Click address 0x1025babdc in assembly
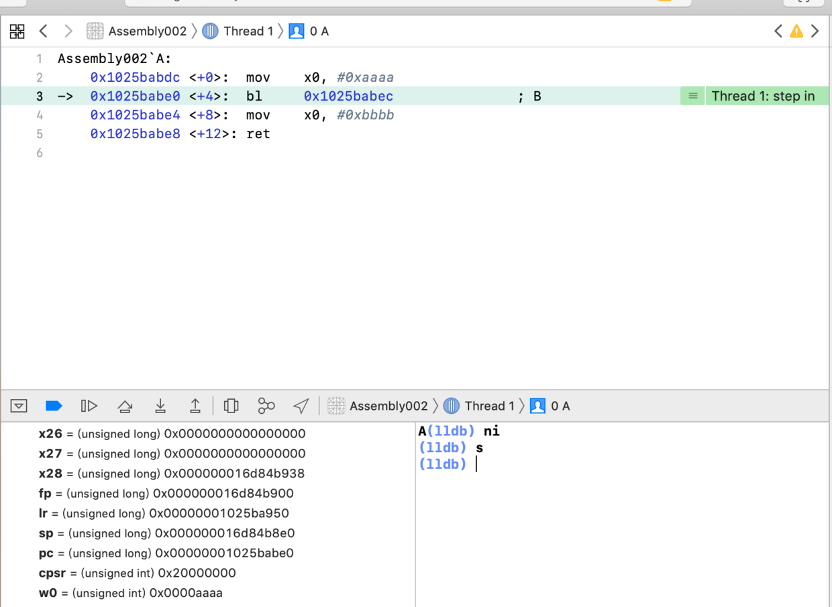The height and width of the screenshot is (607, 832). coord(136,77)
